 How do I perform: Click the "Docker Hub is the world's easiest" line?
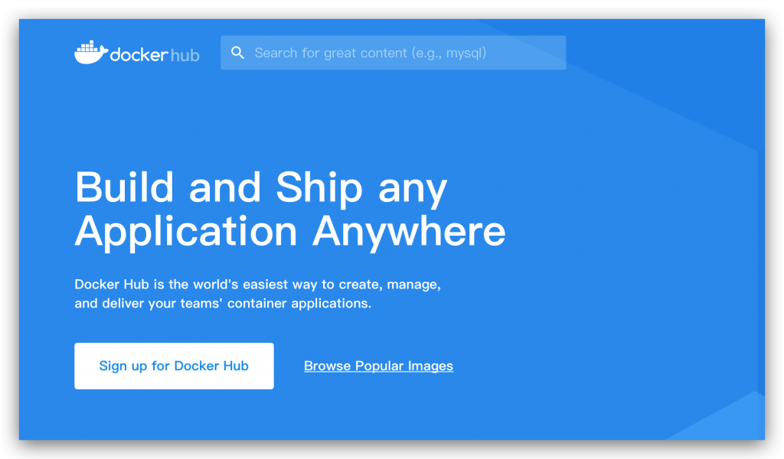pyautogui.click(x=195, y=285)
